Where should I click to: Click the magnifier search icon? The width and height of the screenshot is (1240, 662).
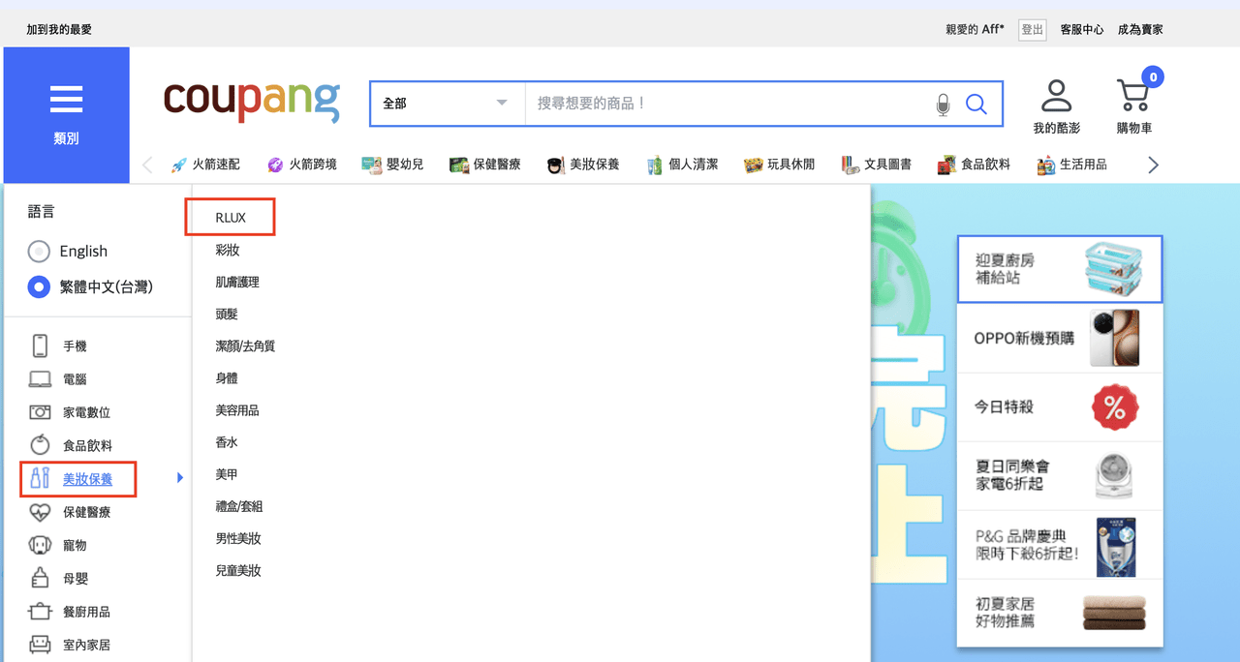[x=976, y=105]
